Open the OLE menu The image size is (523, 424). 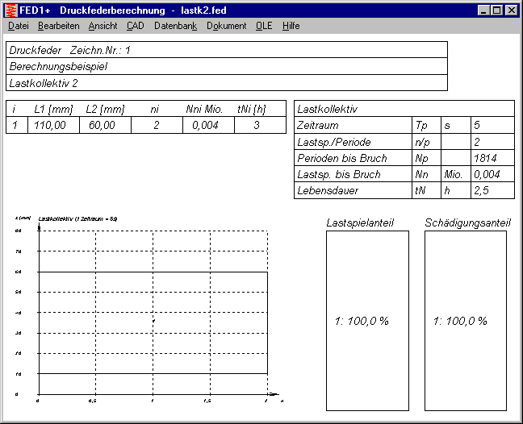[264, 26]
